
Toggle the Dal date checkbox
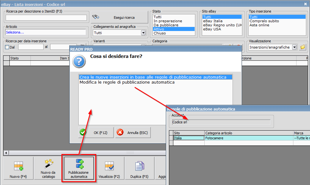tap(7, 47)
